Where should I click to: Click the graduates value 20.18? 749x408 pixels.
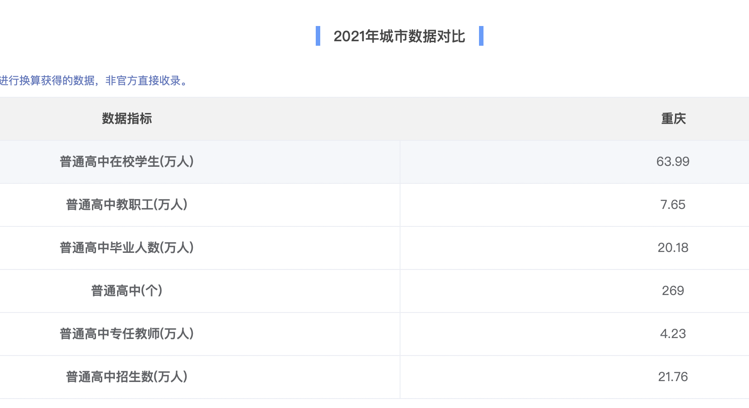(673, 248)
